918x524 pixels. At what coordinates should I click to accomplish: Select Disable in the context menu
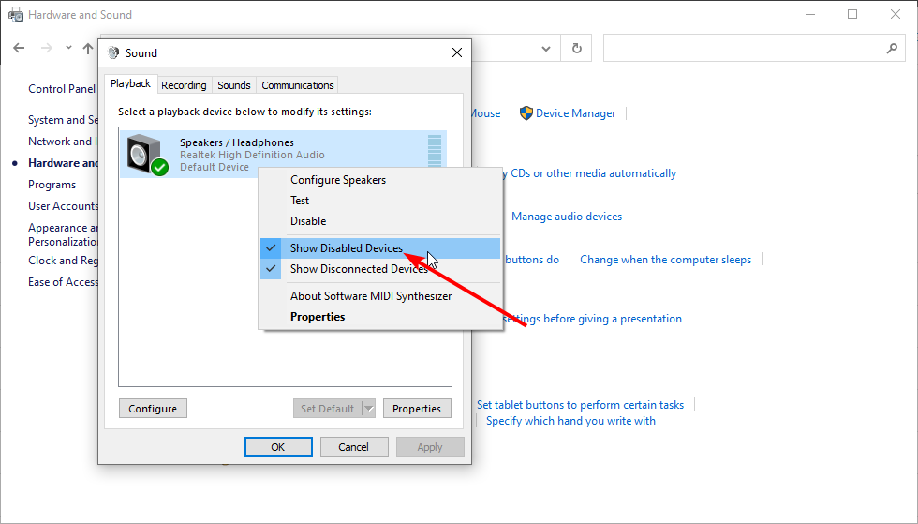(308, 221)
